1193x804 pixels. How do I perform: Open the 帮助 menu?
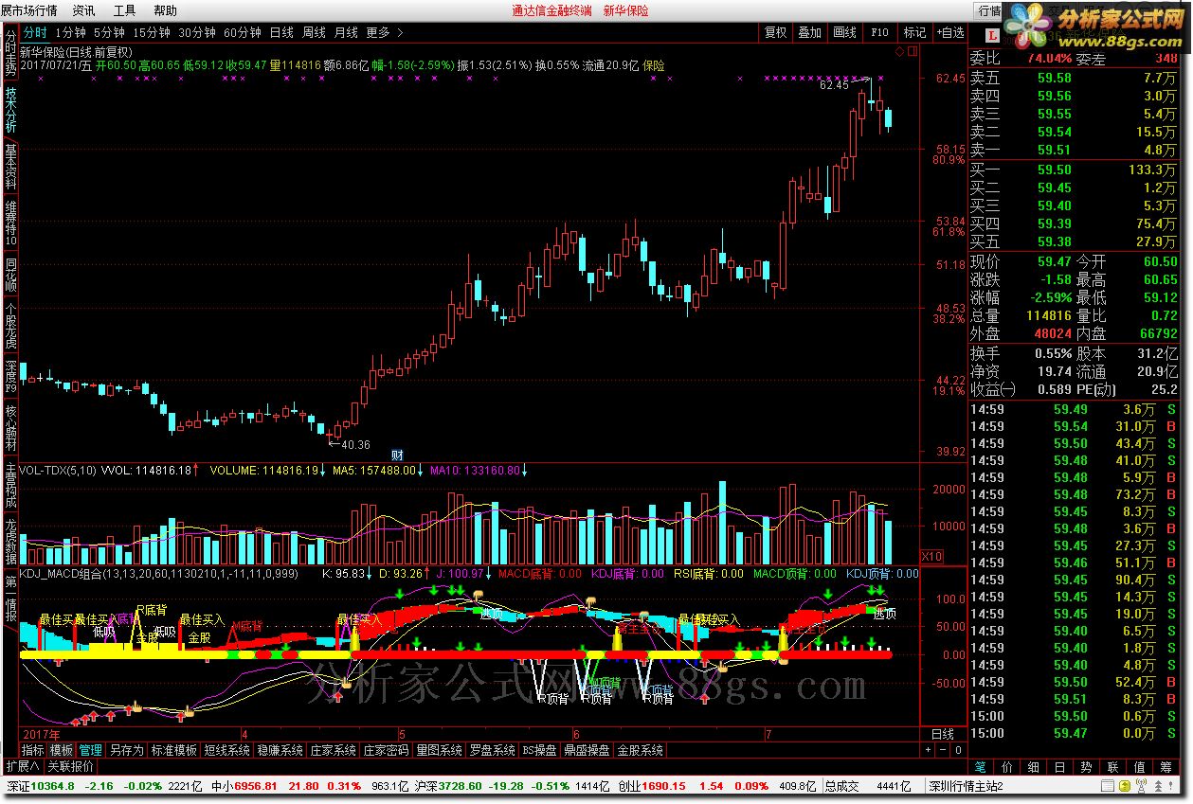coord(165,10)
